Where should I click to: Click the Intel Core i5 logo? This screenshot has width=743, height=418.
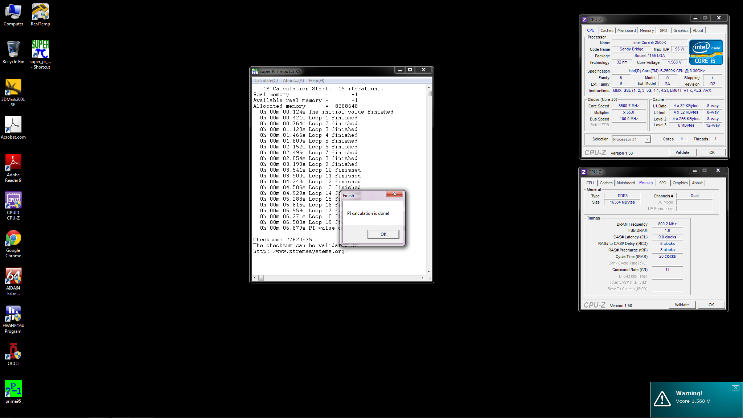[x=706, y=52]
